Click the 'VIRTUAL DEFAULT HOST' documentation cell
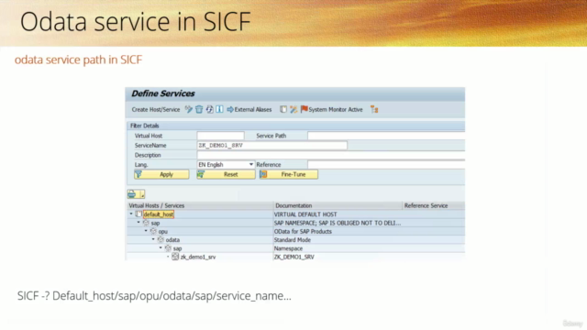Viewport: 587px width, 330px height. (305, 214)
